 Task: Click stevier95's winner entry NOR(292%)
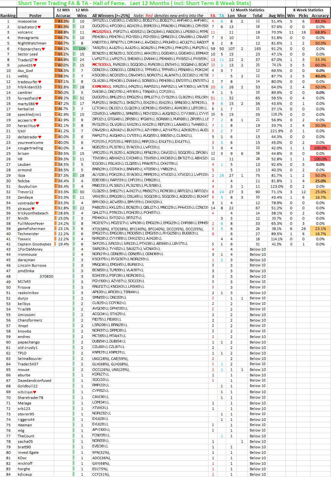click(102, 413)
